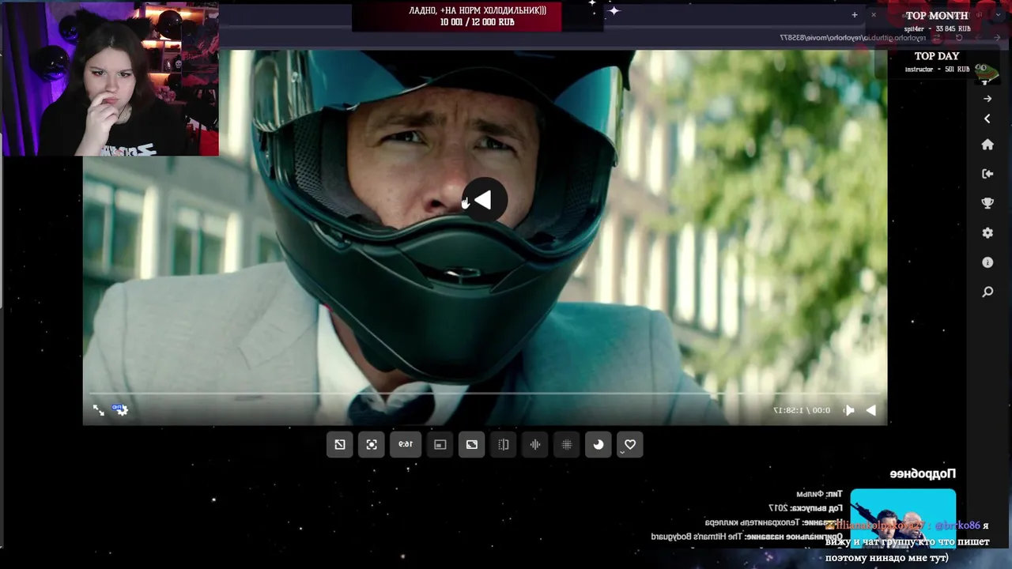Click the browser address bar URL
The height and width of the screenshot is (569, 1012).
(x=852, y=37)
